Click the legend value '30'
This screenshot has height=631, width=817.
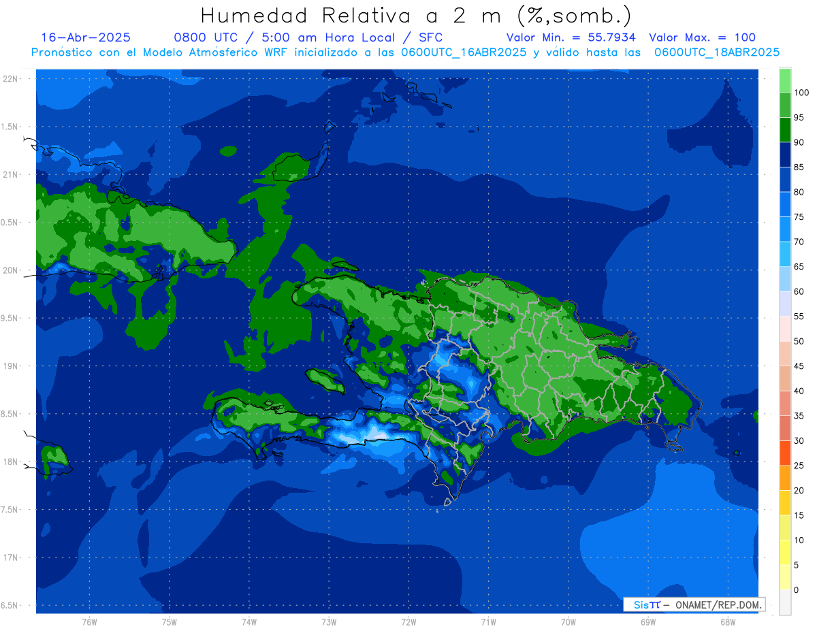799,441
